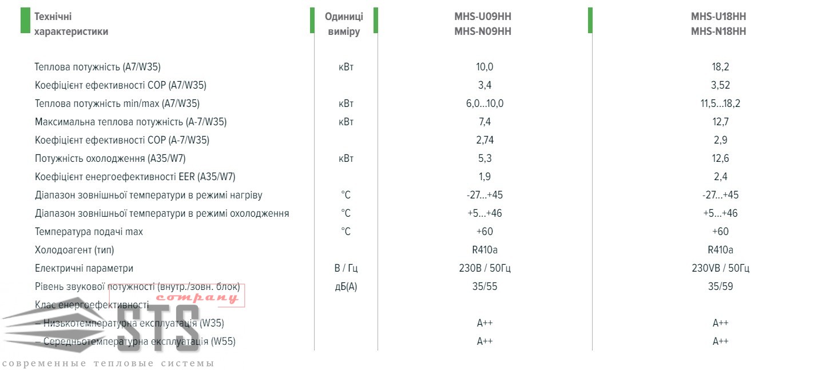Click the Одиниці виміру column header
This screenshot has width=822, height=370.
(344, 24)
